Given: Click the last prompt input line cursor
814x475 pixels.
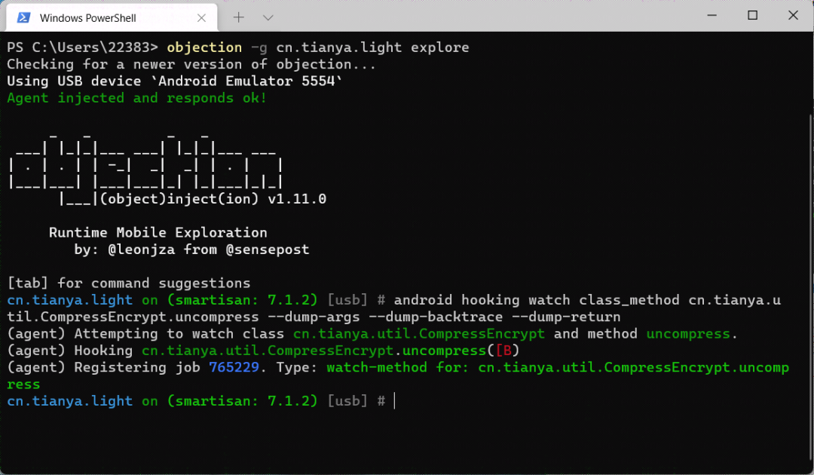Looking at the screenshot, I should click(x=394, y=401).
